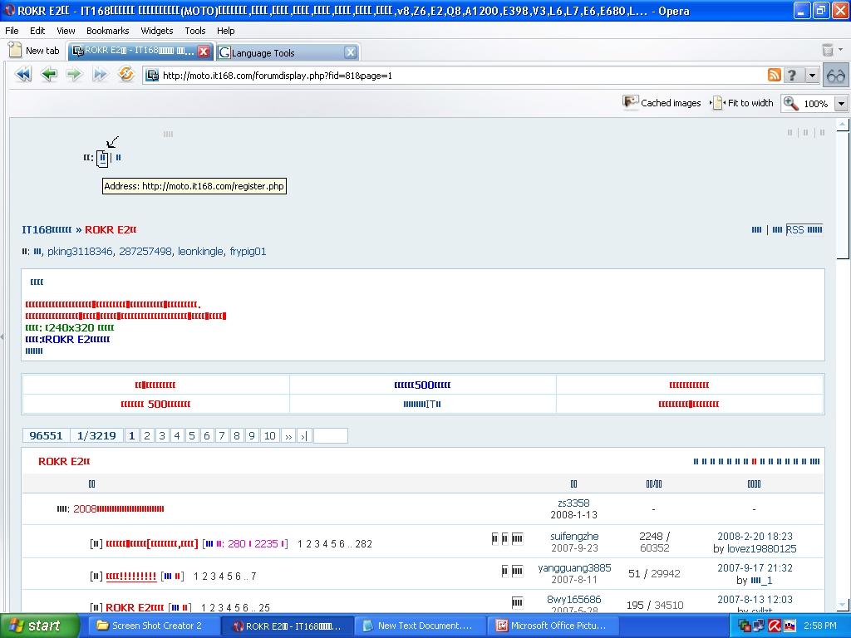The height and width of the screenshot is (638, 851).
Task: Click the question mark icon in the address bar
Action: click(x=792, y=75)
